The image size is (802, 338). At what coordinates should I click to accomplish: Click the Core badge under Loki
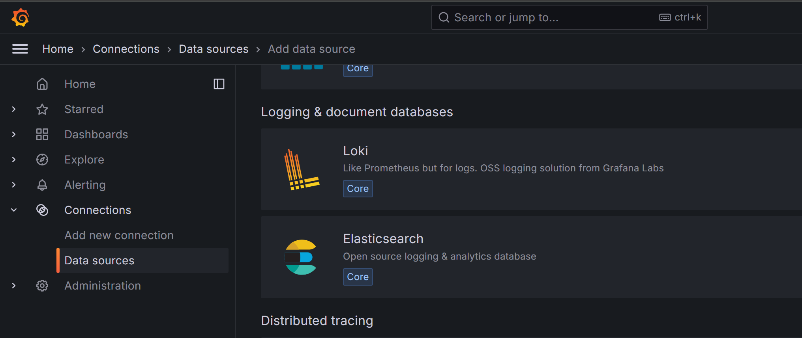pos(358,189)
